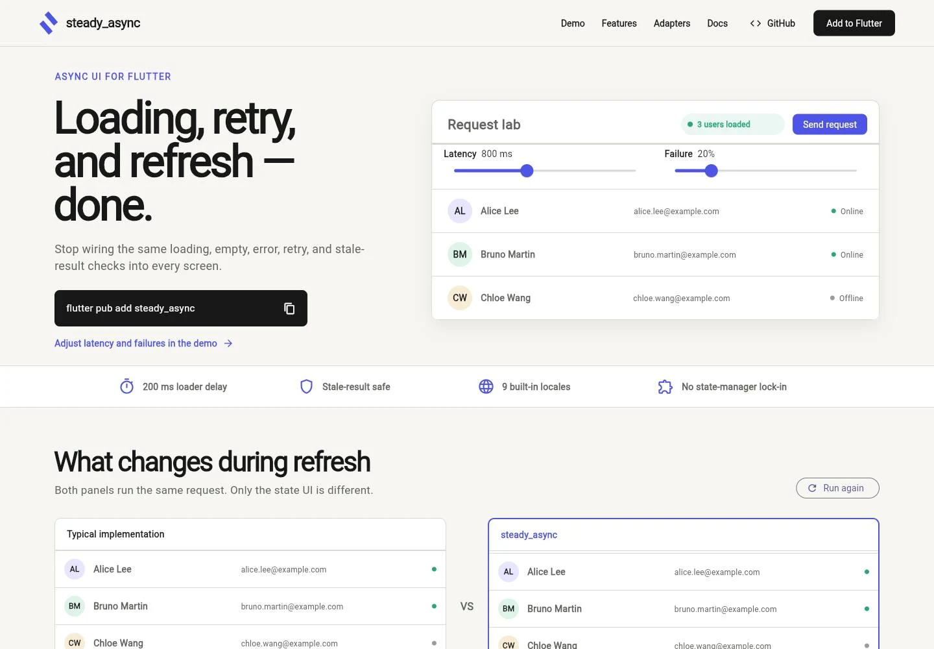Screen dimensions: 934x649
Task: Open the GitHub link
Action: 772,23
